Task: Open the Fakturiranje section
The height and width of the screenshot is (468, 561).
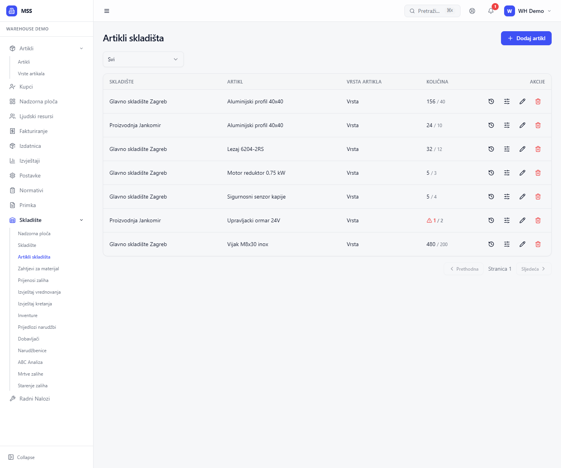Action: click(x=34, y=131)
